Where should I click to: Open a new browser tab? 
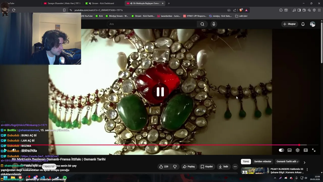(x=169, y=3)
